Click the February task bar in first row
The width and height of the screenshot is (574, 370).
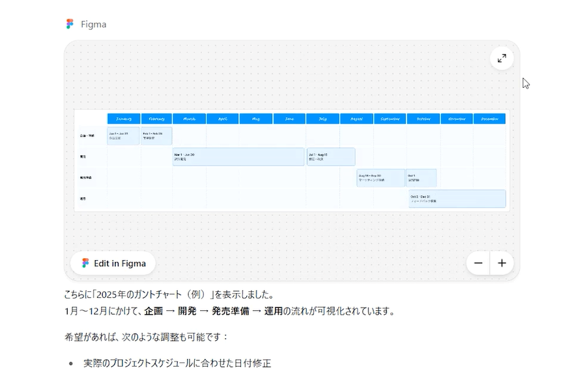(156, 136)
